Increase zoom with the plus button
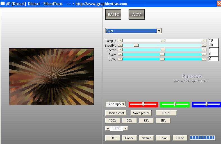The height and width of the screenshot is (144, 221). pos(108,128)
